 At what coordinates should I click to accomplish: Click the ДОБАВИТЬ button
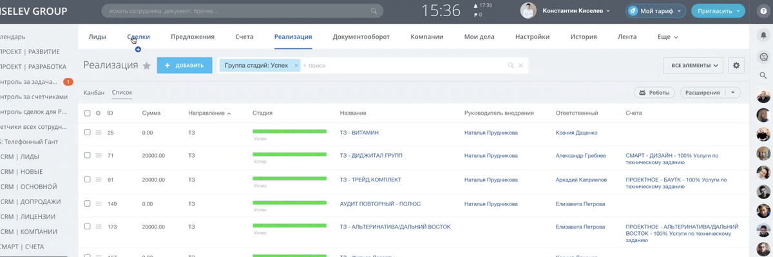184,65
